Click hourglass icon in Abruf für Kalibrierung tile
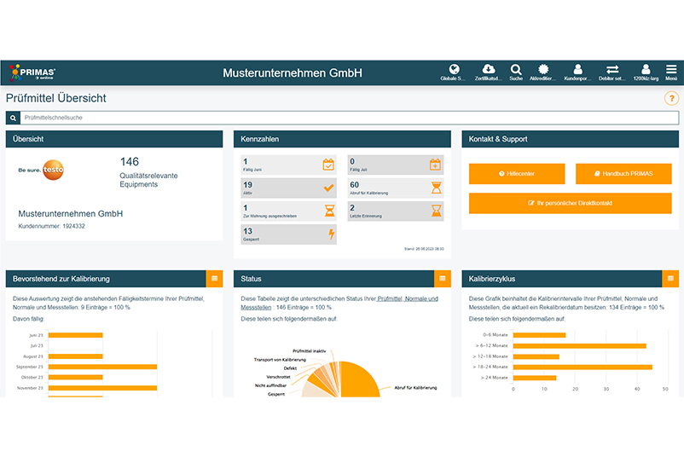This screenshot has width=684, height=457. point(436,188)
